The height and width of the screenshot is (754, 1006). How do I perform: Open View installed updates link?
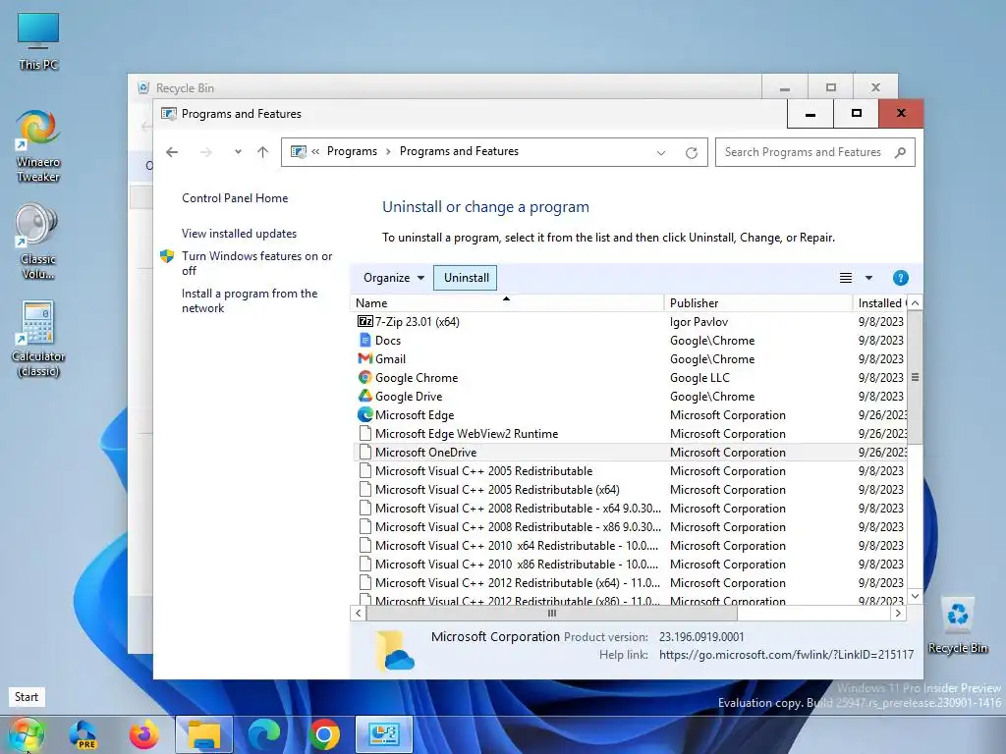[x=239, y=234]
